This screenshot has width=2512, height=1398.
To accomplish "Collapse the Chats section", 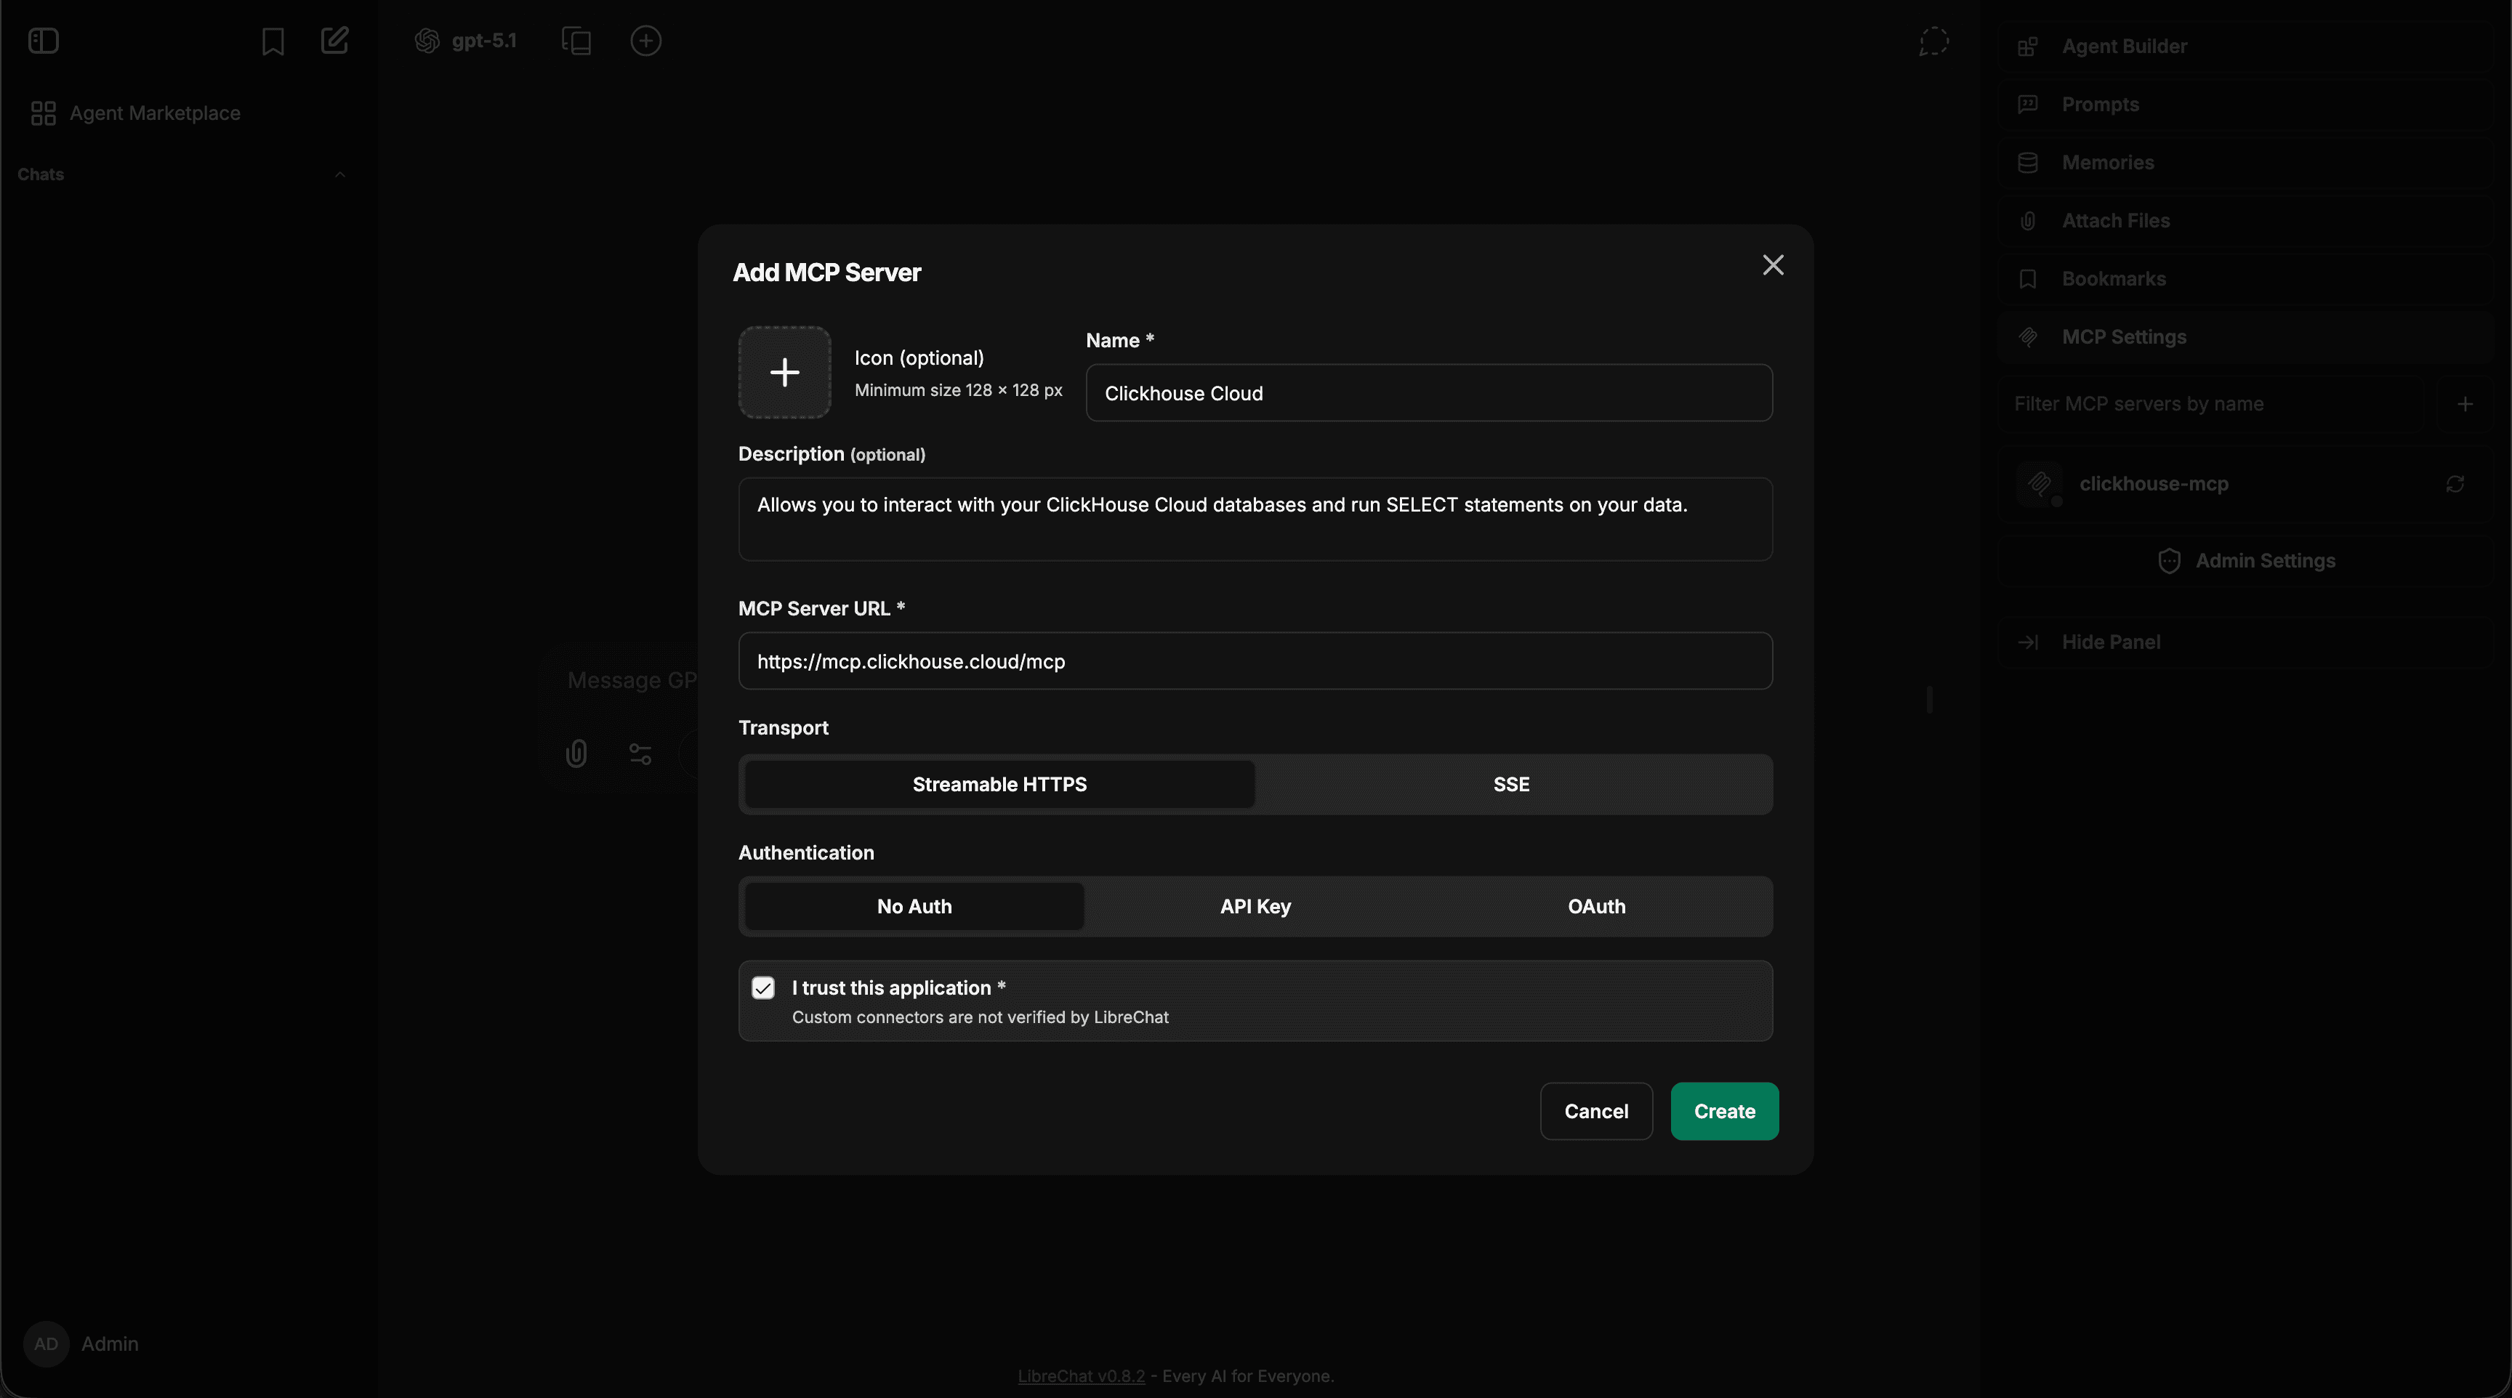I will pyautogui.click(x=339, y=176).
